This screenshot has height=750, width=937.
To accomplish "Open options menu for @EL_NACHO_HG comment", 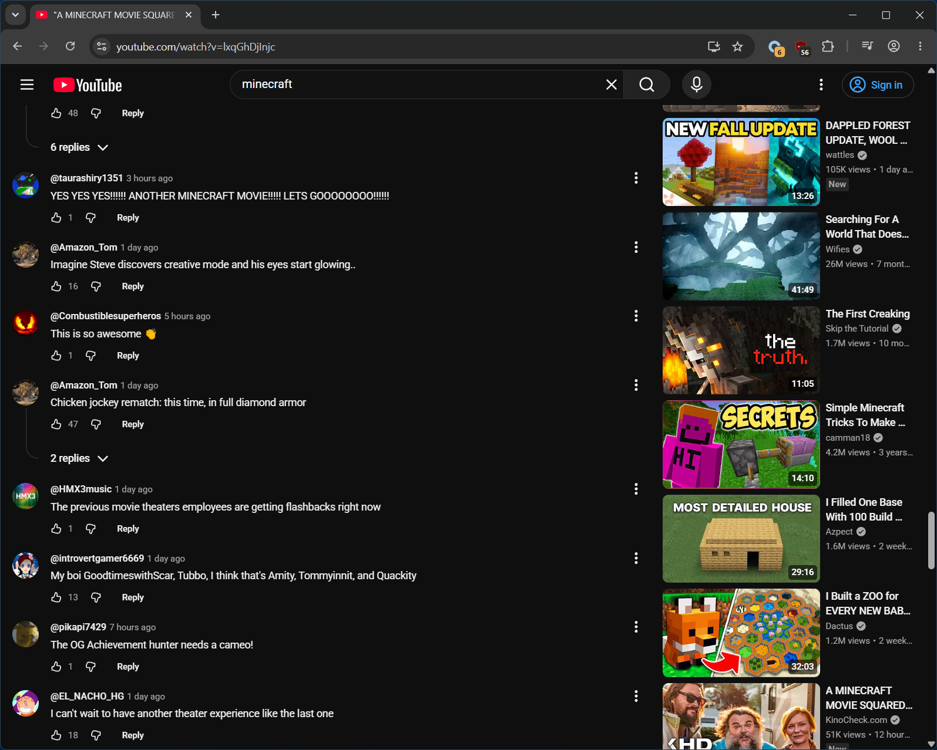I will pyautogui.click(x=636, y=696).
